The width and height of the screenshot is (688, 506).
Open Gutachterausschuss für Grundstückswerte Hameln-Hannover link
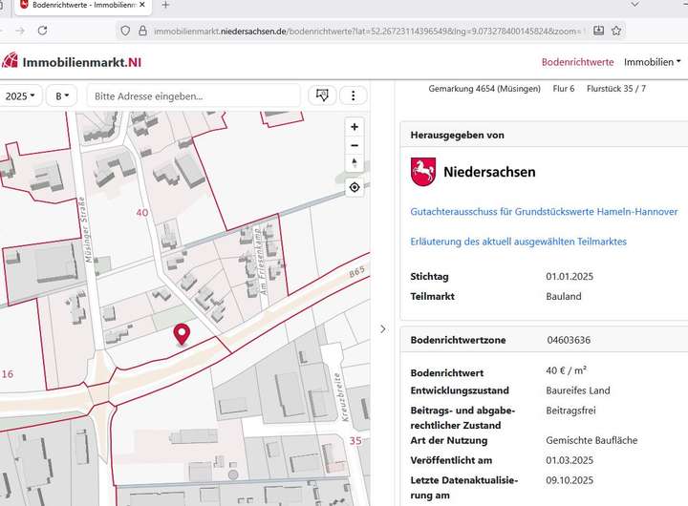[x=544, y=211]
